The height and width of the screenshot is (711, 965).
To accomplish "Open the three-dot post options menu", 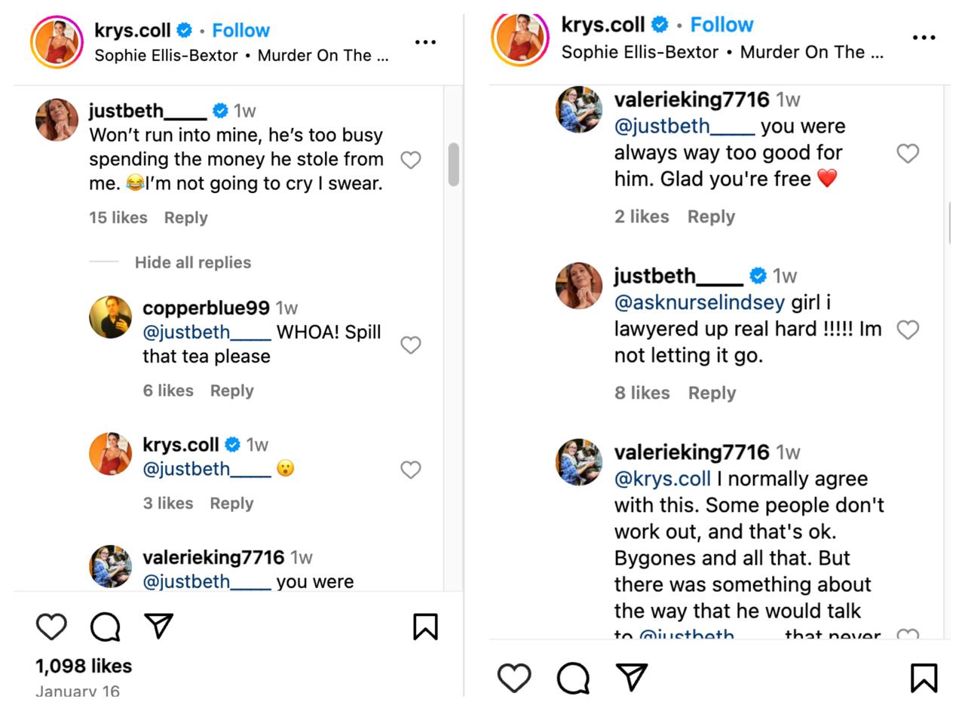I will coord(426,43).
